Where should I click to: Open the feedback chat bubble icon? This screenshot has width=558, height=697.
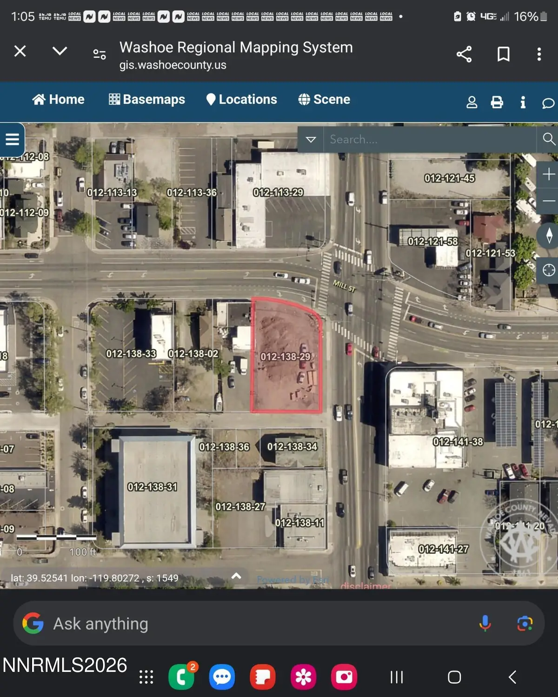click(x=548, y=103)
